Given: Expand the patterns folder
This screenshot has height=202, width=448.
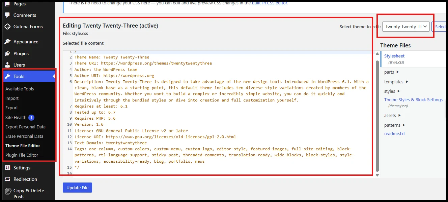Looking at the screenshot, I should point(394,125).
